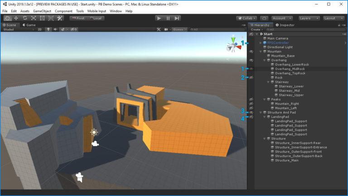Toggle hidden eye for LandingPad row
348x196 pixels.
(251, 117)
